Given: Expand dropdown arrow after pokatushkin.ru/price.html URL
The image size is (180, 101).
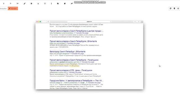Looking at the screenshot, I should 67,72.
